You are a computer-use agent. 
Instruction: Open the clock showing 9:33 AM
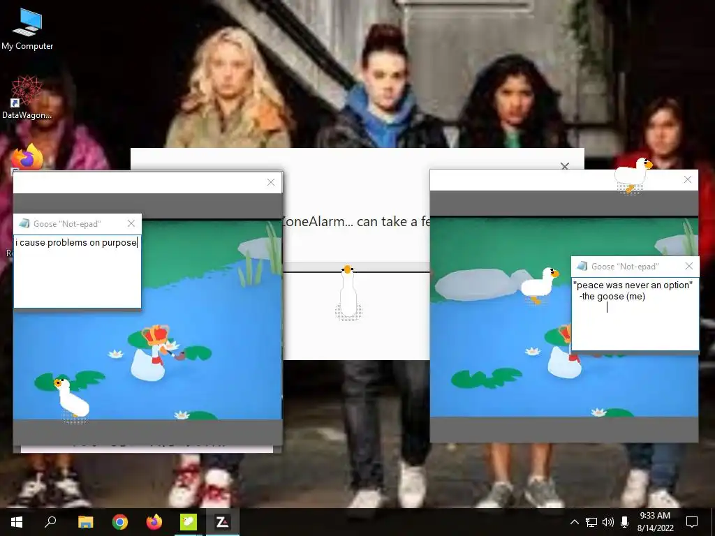coord(655,522)
